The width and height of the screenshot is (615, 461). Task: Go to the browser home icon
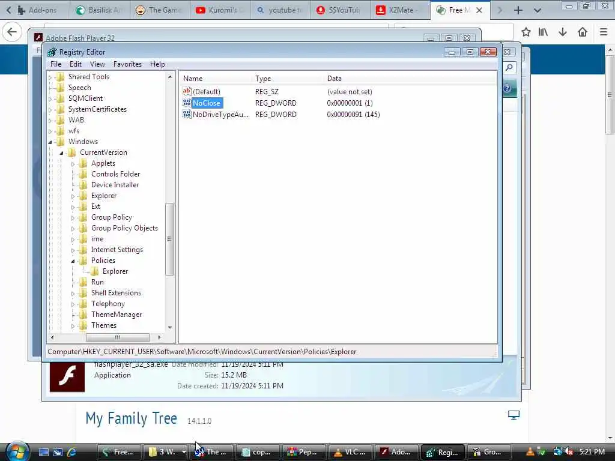coord(583,32)
